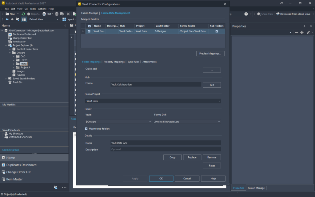Switch to Property Mappings tab
Viewport: 315px width, 197px height.
pyautogui.click(x=114, y=62)
